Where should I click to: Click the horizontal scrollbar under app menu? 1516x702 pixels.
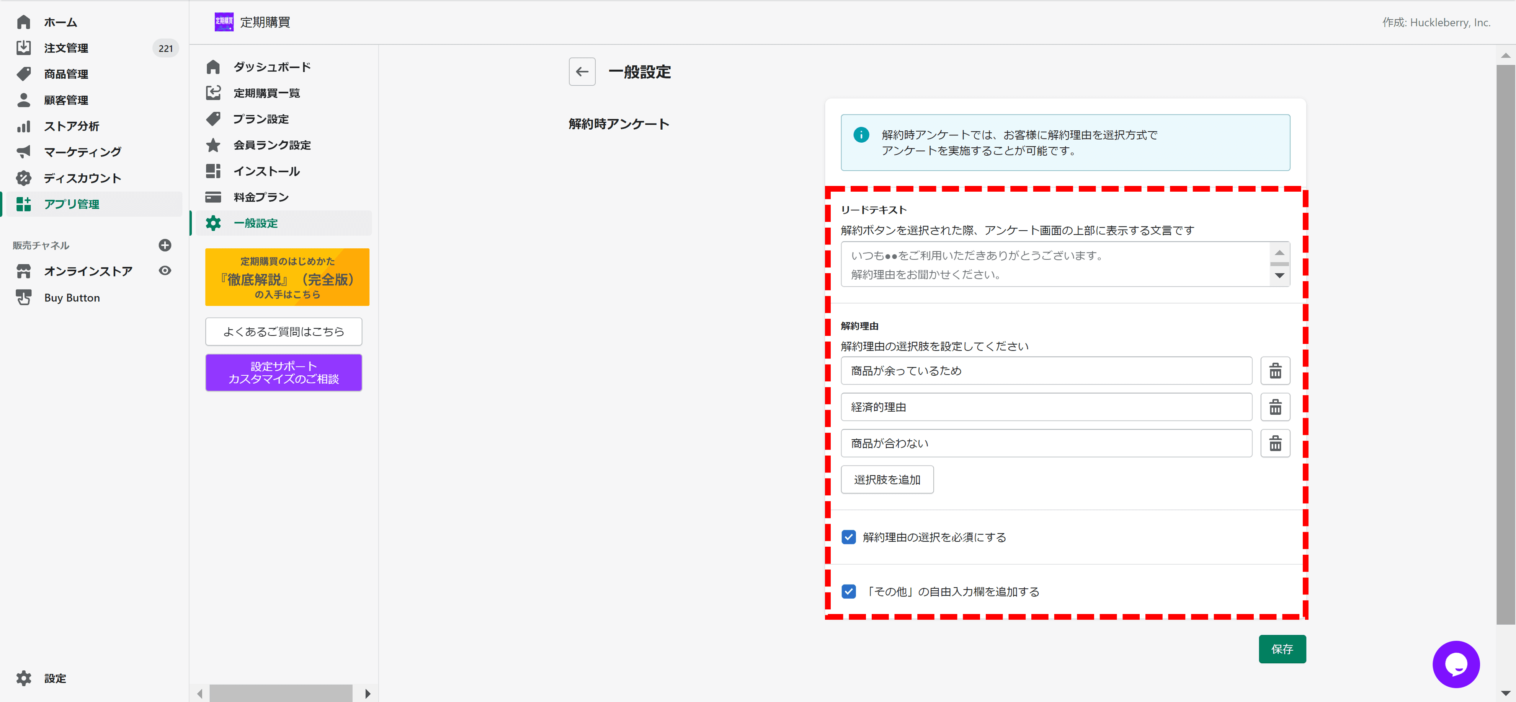281,693
